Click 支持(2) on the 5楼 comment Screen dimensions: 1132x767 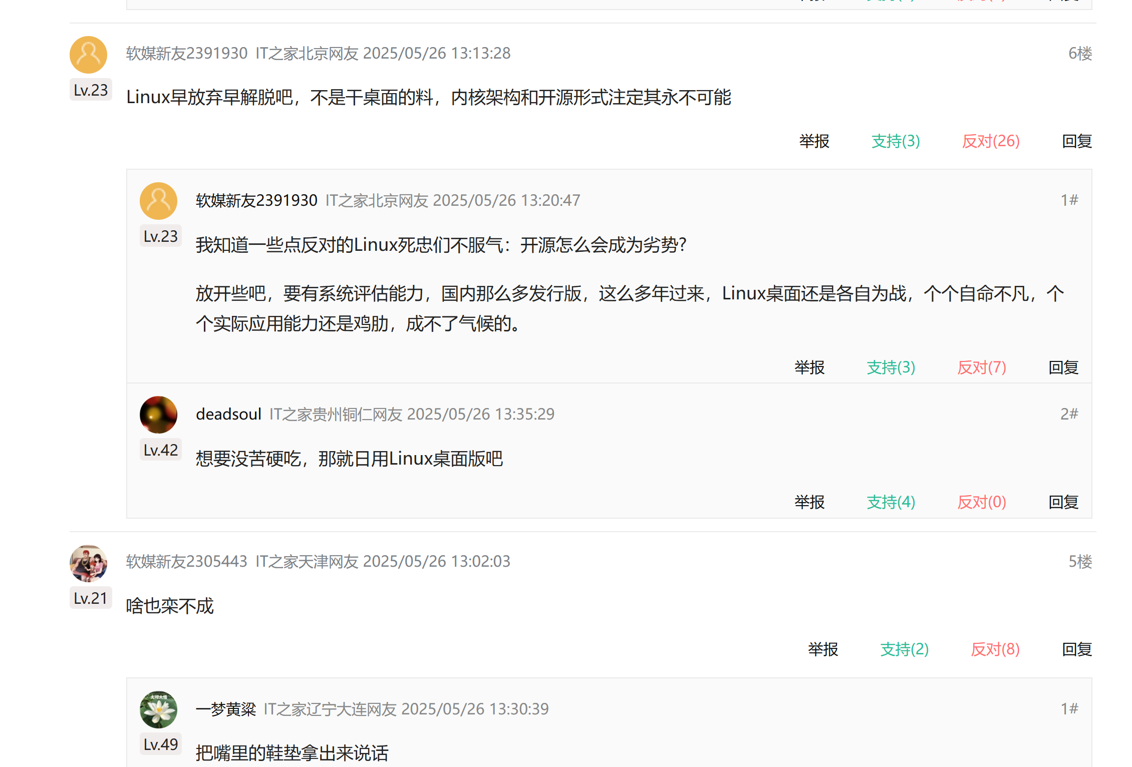tap(905, 649)
